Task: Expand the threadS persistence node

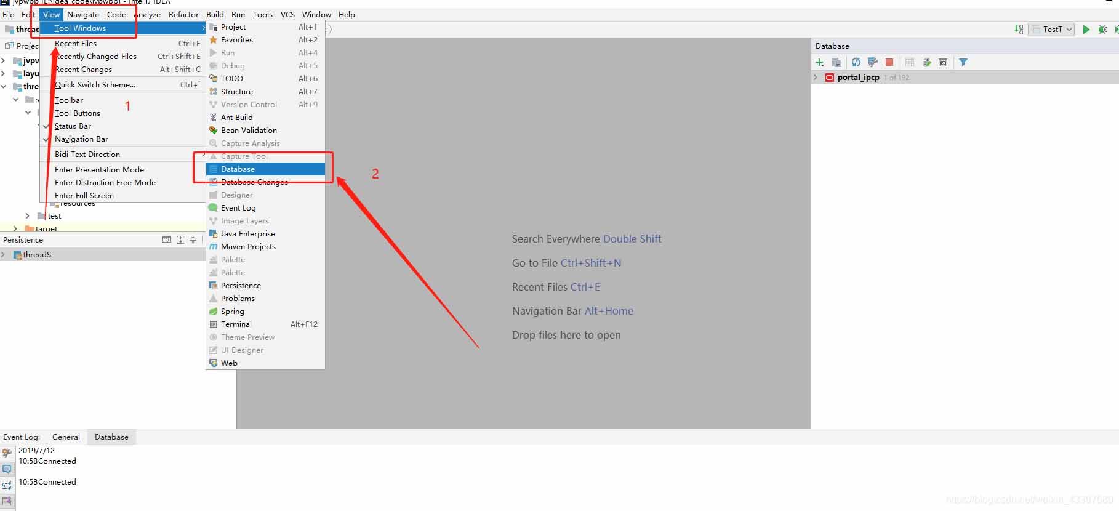Action: 3,255
